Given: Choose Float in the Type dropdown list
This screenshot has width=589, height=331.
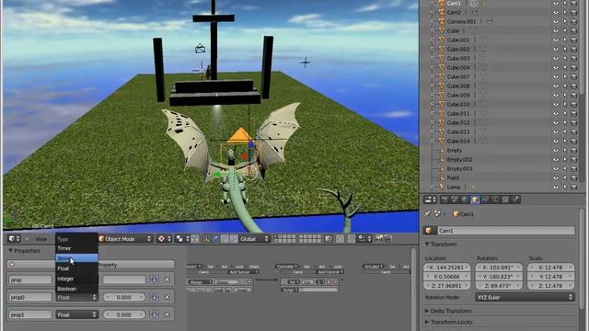Looking at the screenshot, I should 76,268.
